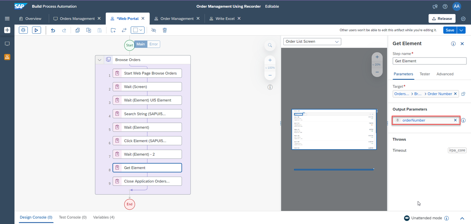
Task: Select the Close Application Orders step
Action: click(147, 181)
